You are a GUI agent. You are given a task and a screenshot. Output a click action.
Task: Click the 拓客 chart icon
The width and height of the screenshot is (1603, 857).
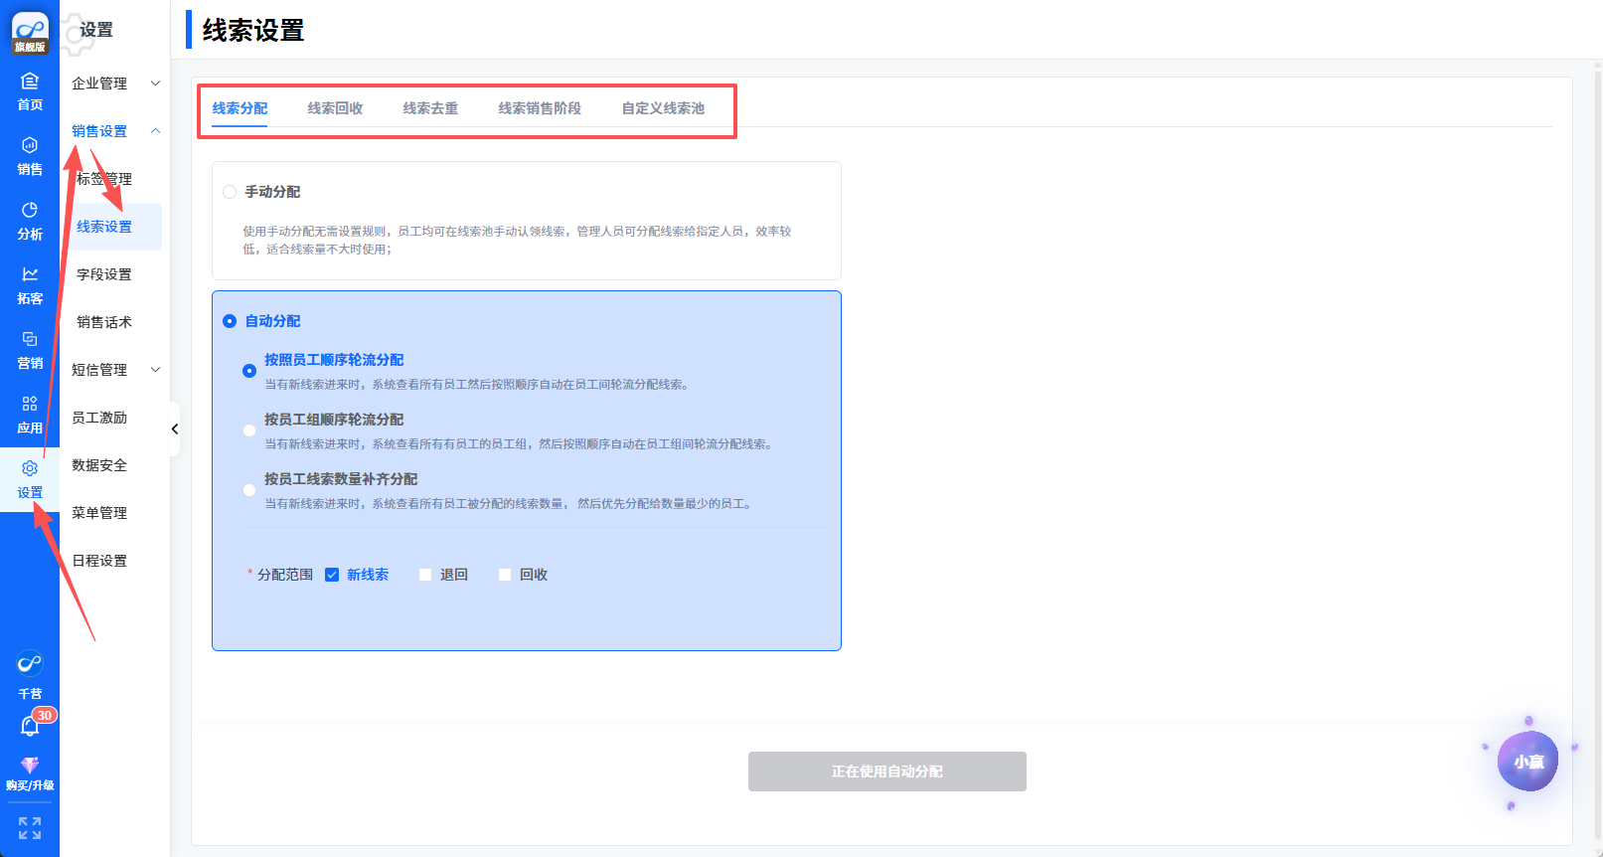(x=30, y=275)
